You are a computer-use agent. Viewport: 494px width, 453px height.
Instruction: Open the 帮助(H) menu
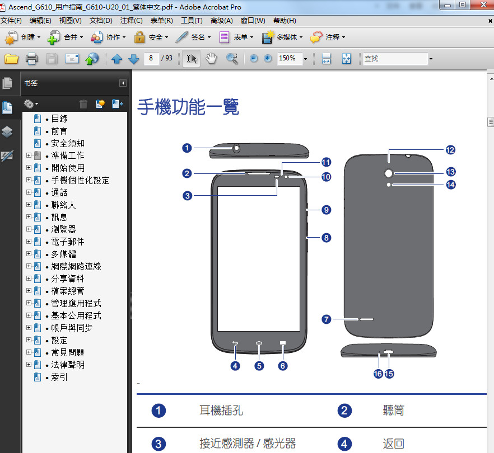coord(285,21)
